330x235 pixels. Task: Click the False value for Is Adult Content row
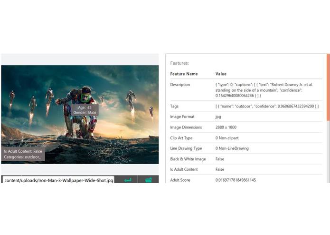220,169
